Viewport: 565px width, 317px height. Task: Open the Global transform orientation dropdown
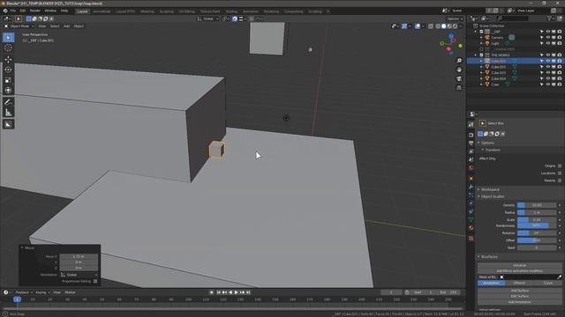[208, 18]
